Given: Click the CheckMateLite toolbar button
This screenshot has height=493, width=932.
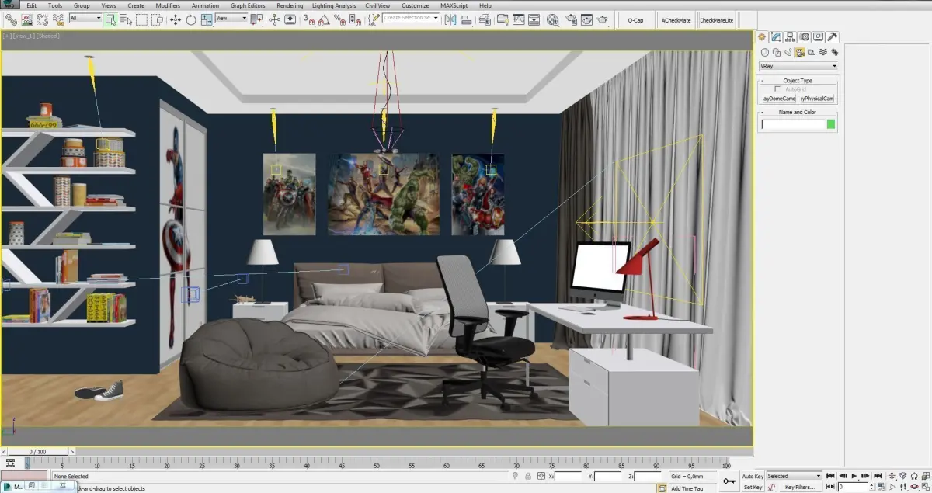Looking at the screenshot, I should (x=717, y=19).
